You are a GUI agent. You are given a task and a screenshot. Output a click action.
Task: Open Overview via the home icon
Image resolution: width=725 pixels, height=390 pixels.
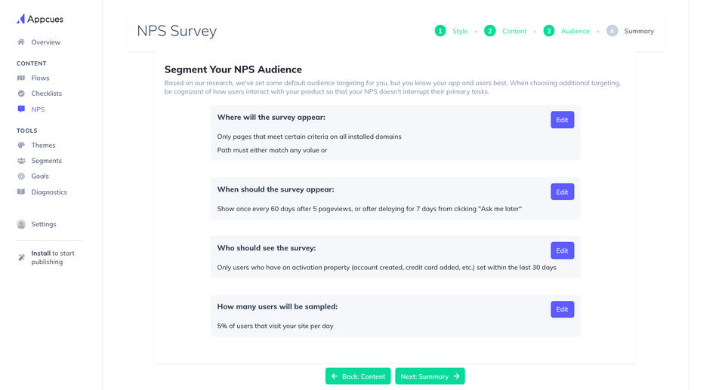21,42
